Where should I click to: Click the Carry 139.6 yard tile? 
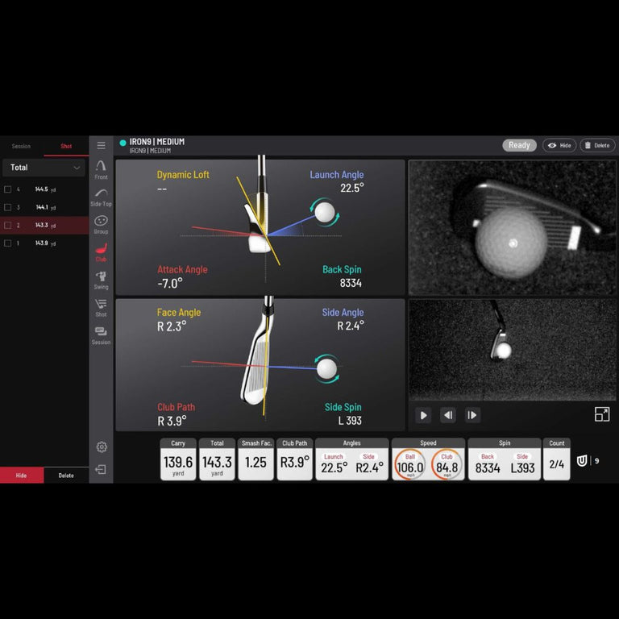coord(178,459)
